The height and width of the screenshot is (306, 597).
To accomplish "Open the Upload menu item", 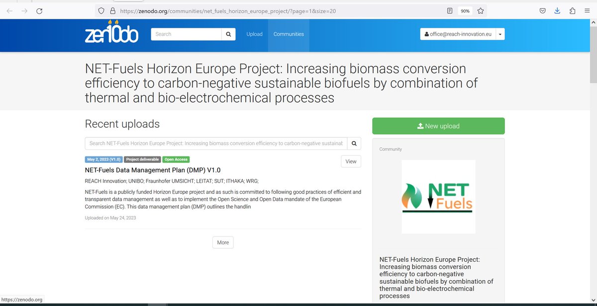I will point(254,34).
